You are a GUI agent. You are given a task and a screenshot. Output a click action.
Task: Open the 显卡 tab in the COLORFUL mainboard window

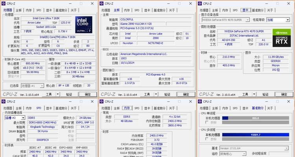click(147, 10)
